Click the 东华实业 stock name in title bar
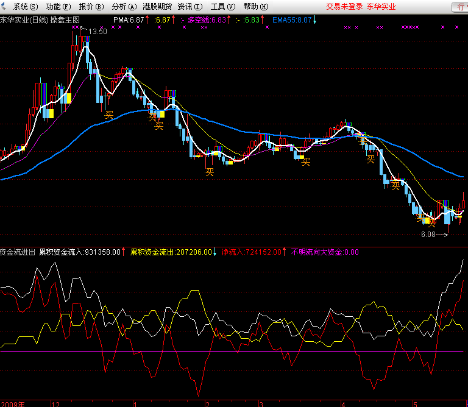The image size is (468, 407). tap(381, 7)
